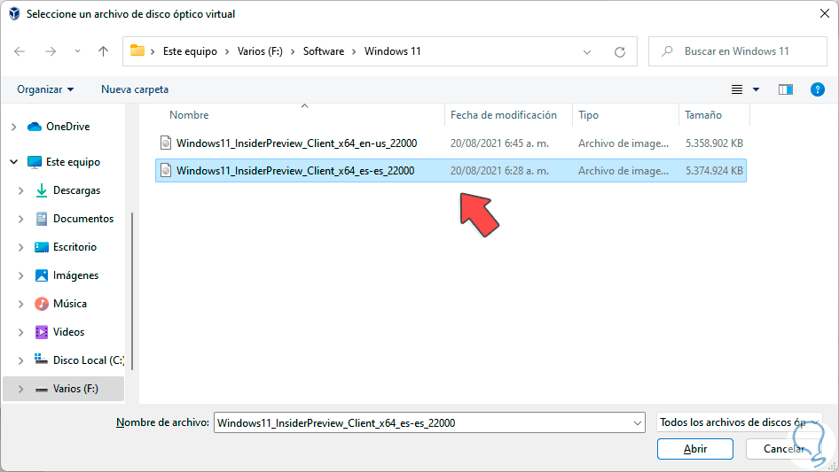The image size is (839, 472).
Task: Collapse the Este equipo tree node
Action: 14,162
